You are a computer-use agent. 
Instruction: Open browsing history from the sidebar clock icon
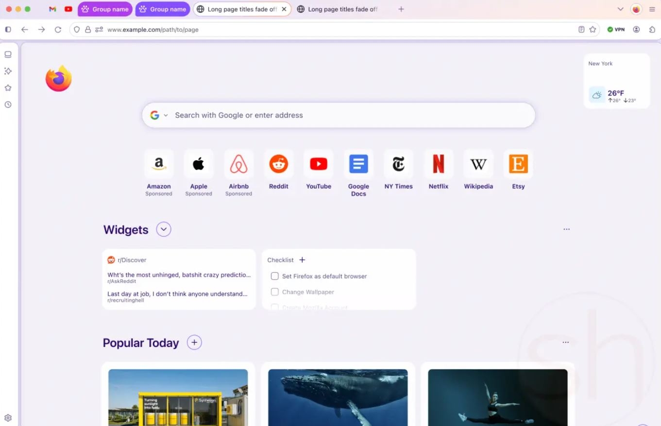pyautogui.click(x=8, y=105)
